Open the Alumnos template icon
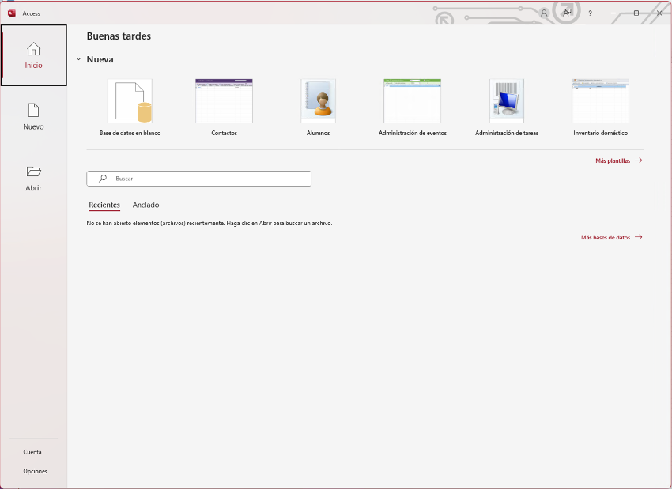Screen dimensions: 672x490 [x=318, y=101]
